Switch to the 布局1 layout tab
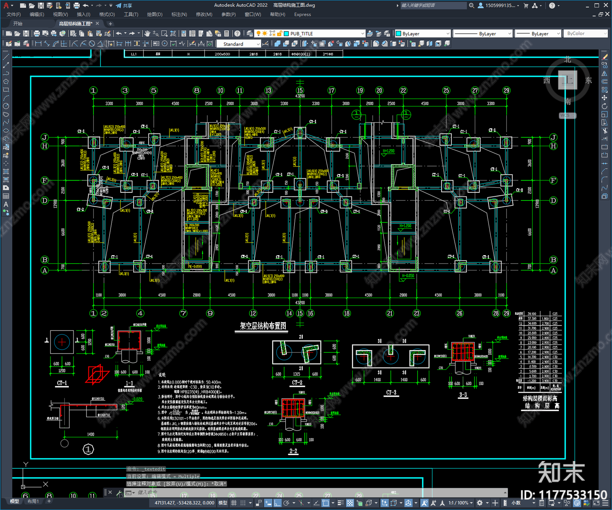Viewport: 612px width, 510px height. [x=33, y=501]
